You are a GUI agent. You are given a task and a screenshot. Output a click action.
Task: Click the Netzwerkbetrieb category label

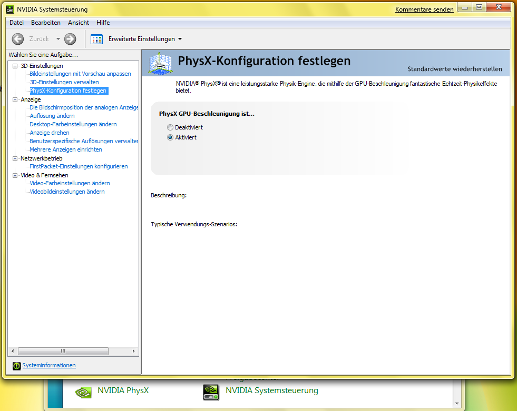pos(42,158)
